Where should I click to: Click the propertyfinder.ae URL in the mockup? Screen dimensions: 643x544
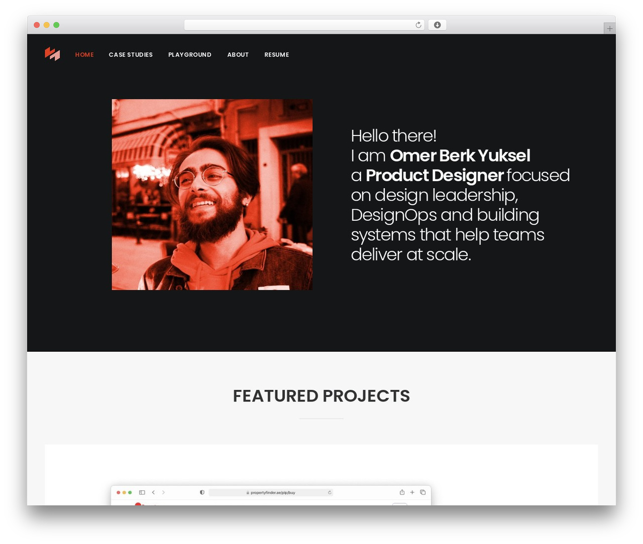point(273,493)
